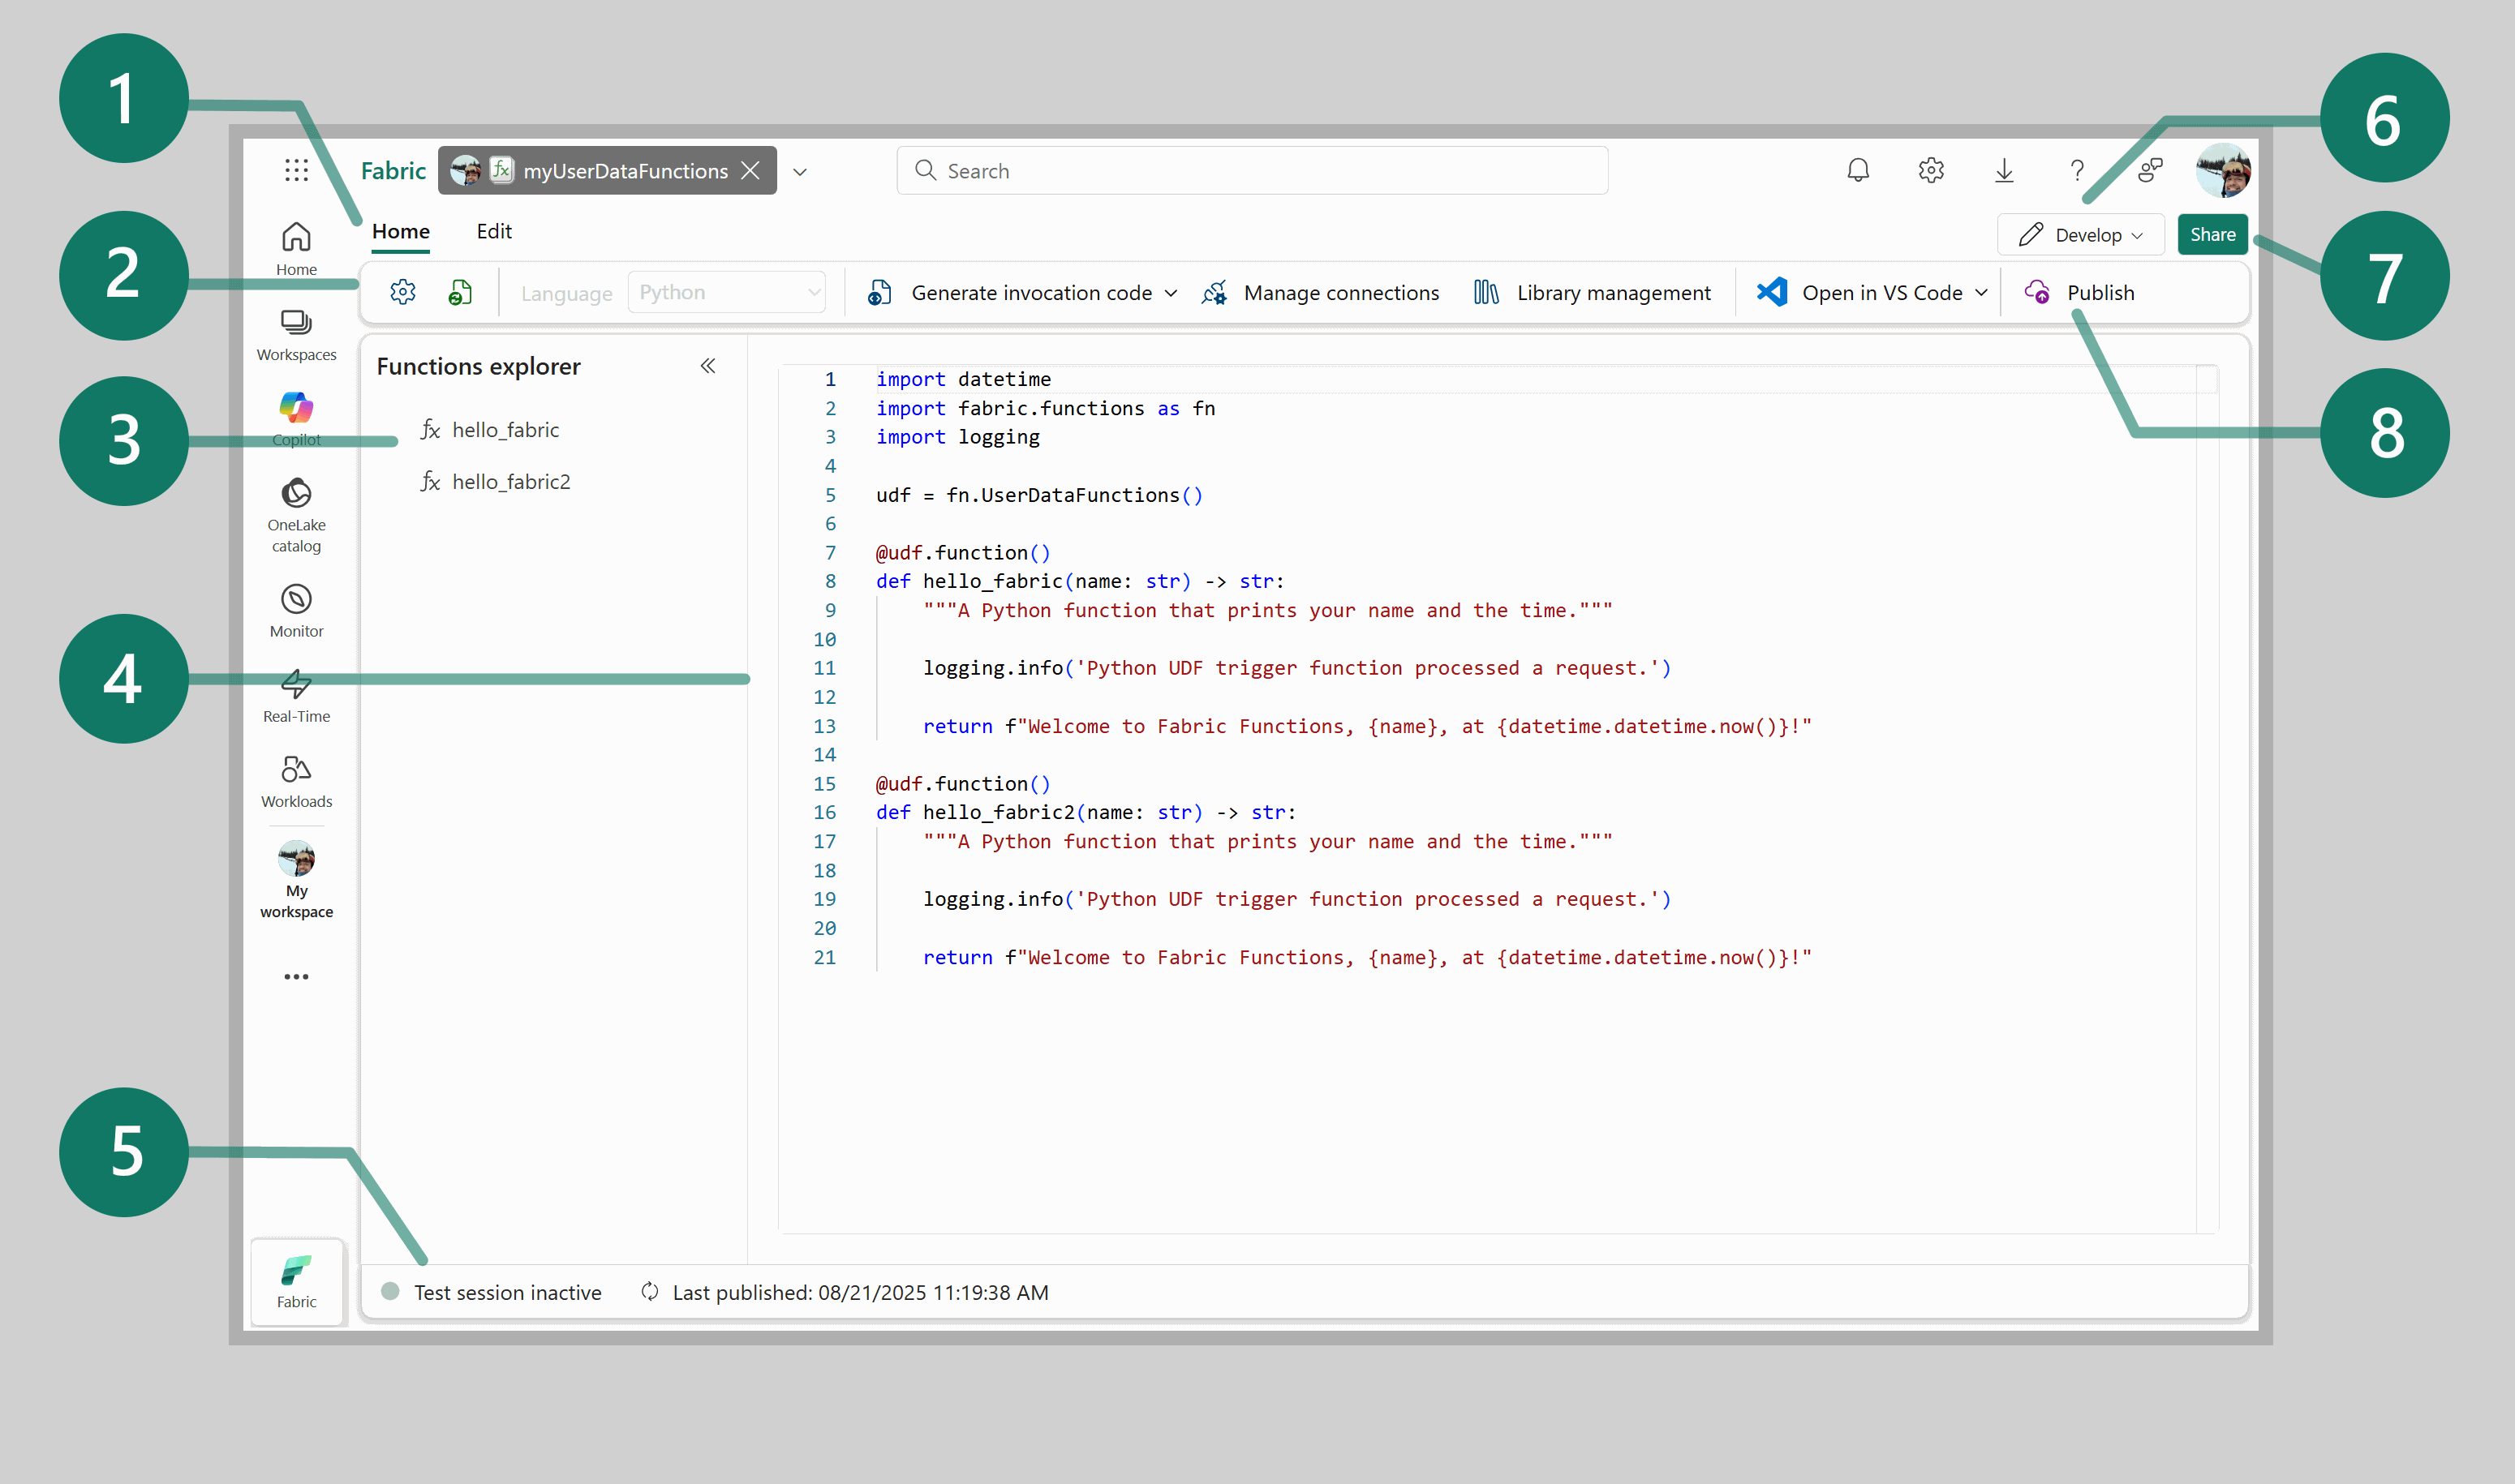Open the app launcher grid icon

point(296,170)
